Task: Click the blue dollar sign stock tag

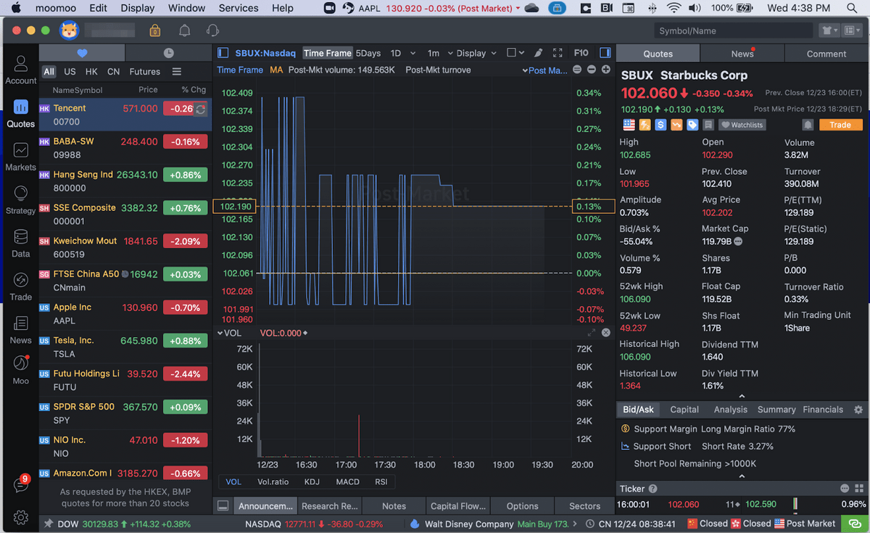Action: point(660,125)
